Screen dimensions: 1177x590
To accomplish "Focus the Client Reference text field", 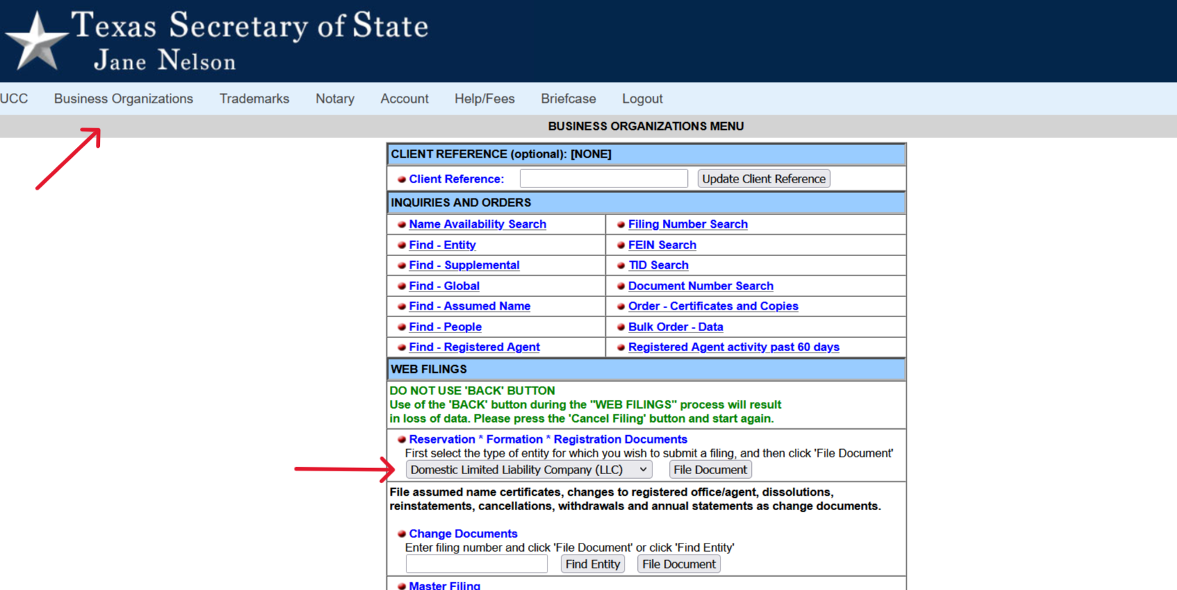I will tap(604, 178).
